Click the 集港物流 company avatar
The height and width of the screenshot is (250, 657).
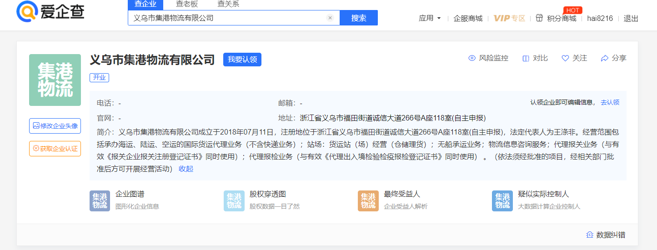click(x=55, y=80)
